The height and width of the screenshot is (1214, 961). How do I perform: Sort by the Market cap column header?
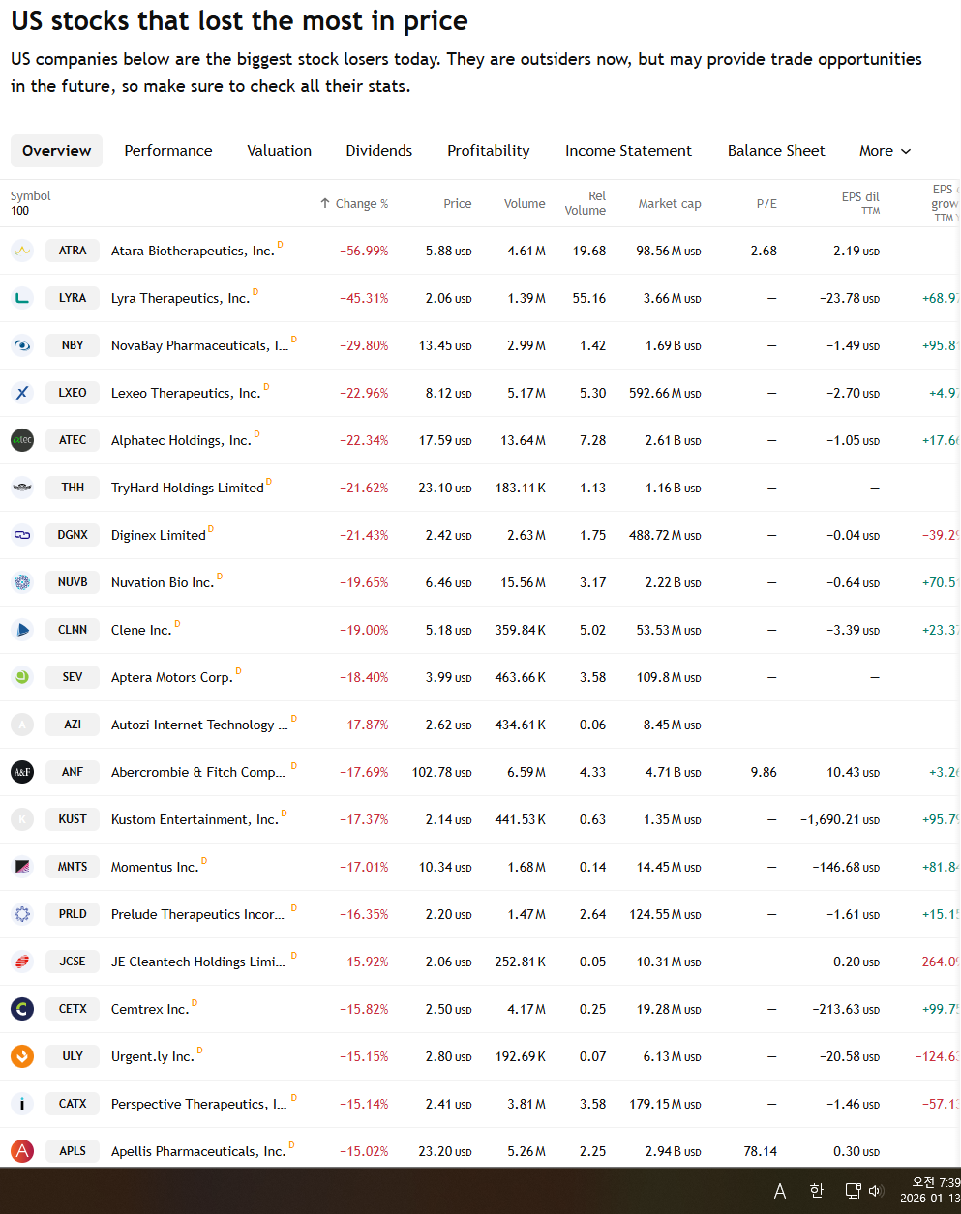click(x=670, y=204)
